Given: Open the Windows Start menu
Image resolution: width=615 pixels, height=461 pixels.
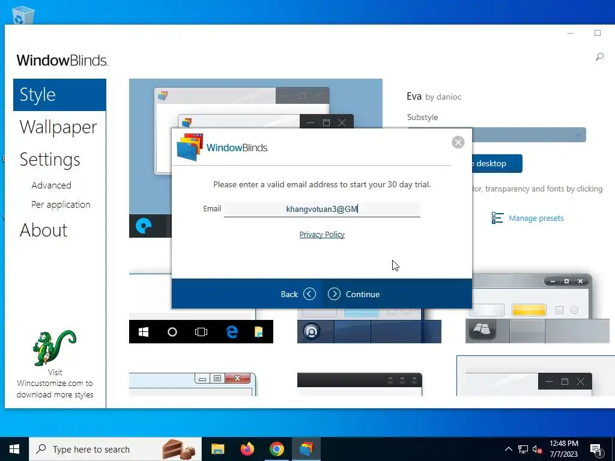Looking at the screenshot, I should [x=14, y=449].
